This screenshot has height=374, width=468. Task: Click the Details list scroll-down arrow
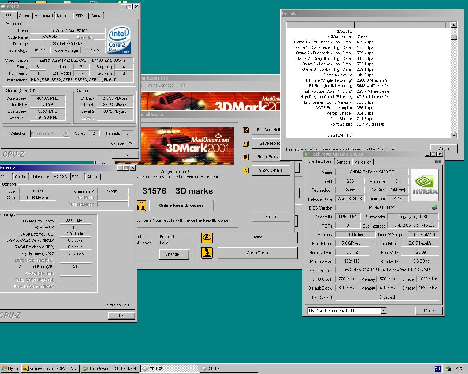pyautogui.click(x=454, y=136)
